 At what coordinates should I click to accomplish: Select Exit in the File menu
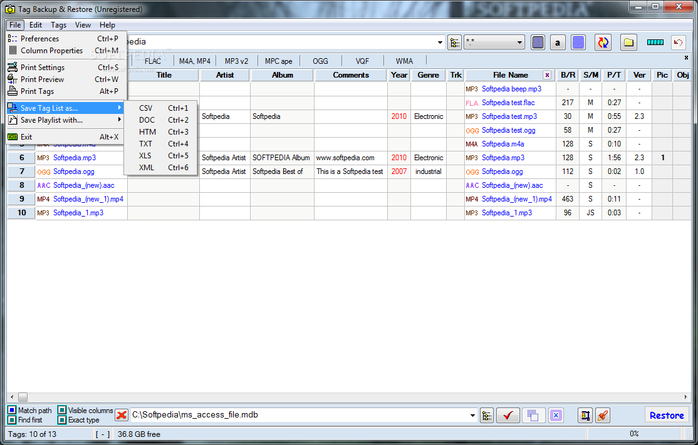[x=66, y=137]
